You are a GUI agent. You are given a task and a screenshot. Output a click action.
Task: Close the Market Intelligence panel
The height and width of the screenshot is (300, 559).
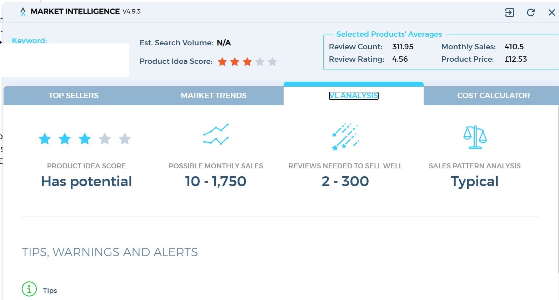(x=551, y=13)
